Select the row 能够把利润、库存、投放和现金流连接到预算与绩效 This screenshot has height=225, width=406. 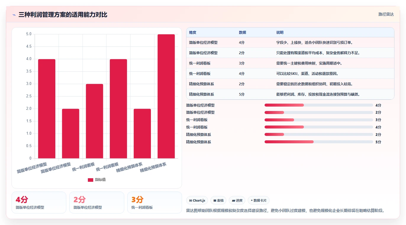(290, 94)
